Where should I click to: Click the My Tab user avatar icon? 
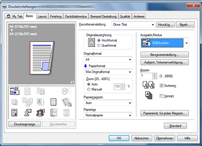point(8,17)
